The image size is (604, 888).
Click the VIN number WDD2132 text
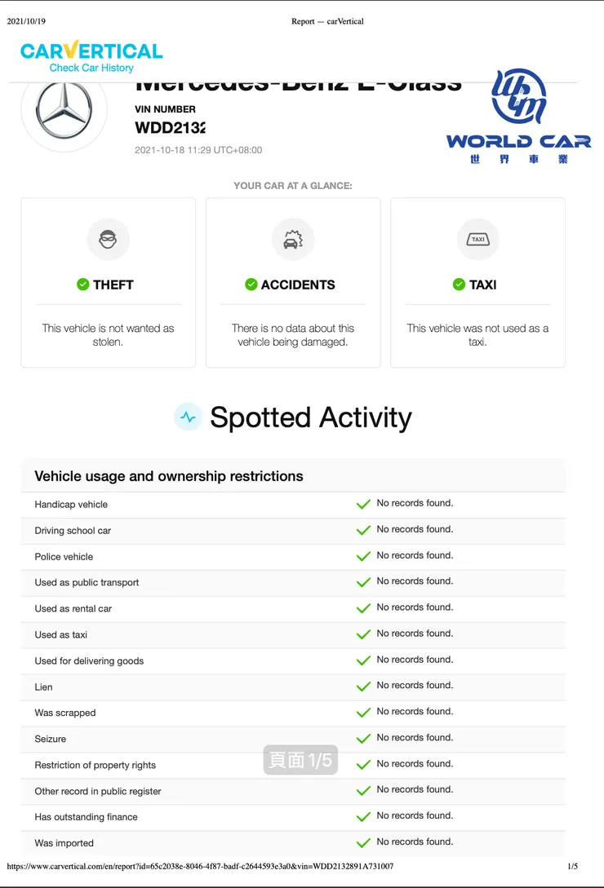pos(170,128)
